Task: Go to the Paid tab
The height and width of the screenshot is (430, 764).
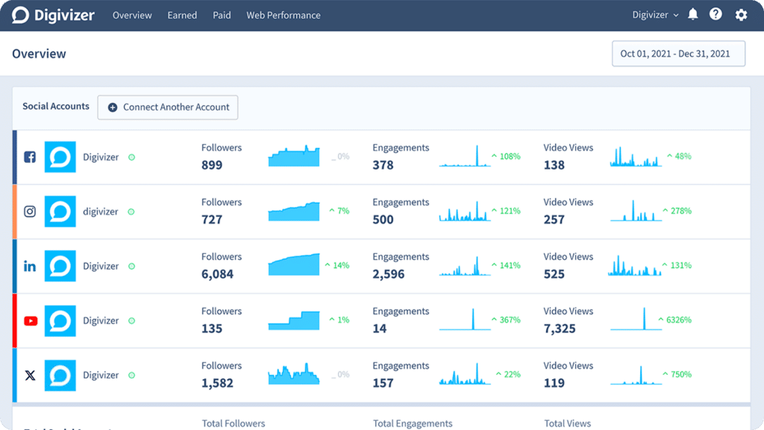Action: click(222, 15)
